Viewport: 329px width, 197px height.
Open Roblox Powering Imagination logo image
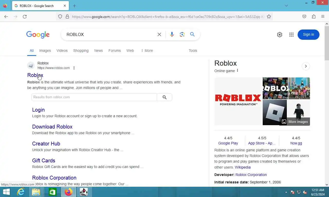[238, 101]
